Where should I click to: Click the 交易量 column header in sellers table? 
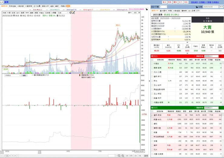(210, 111)
